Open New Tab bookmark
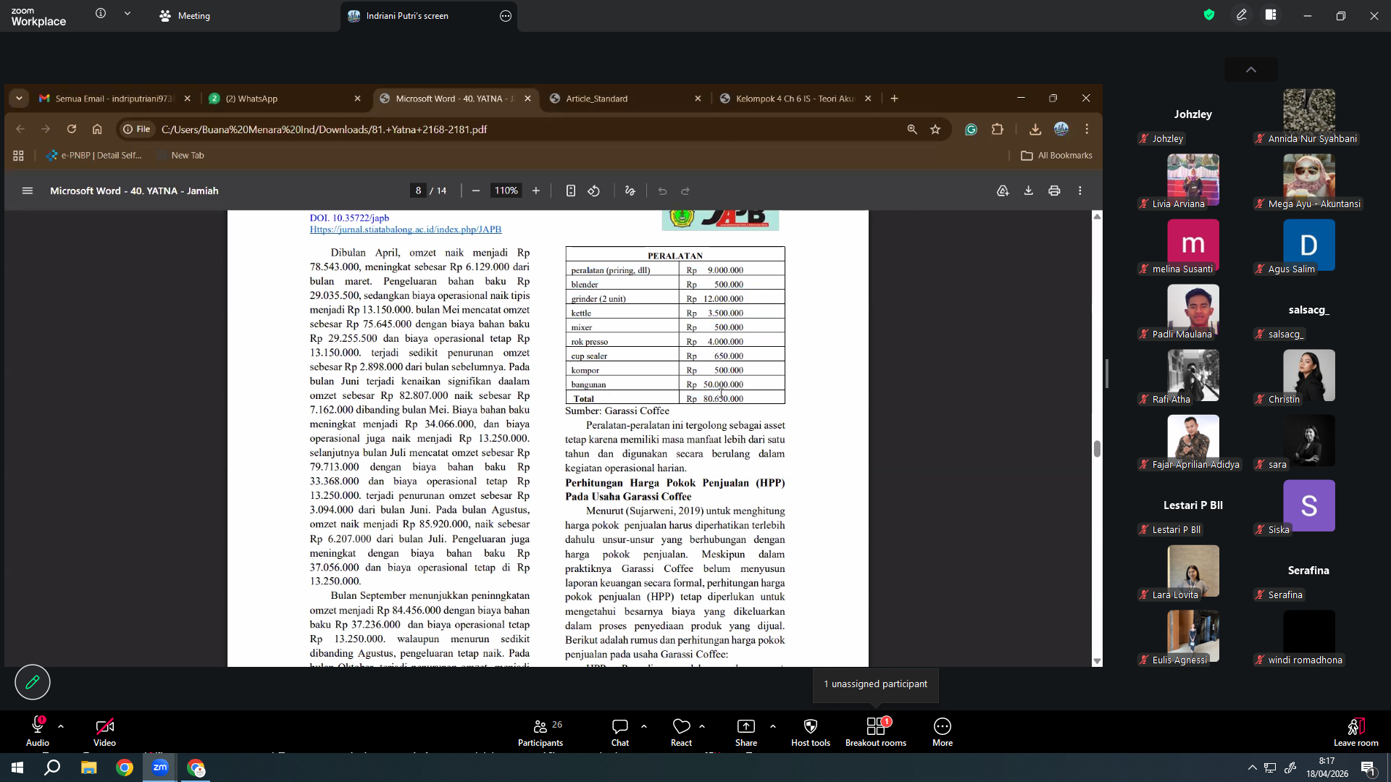Viewport: 1391px width, 782px height. pos(181,156)
